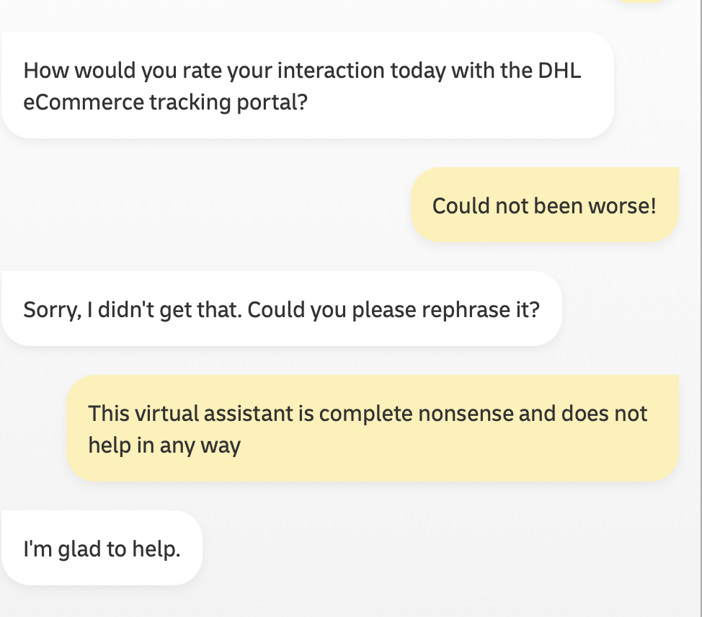
Task: Click the word "nonsense" in the user message
Action: click(x=464, y=414)
